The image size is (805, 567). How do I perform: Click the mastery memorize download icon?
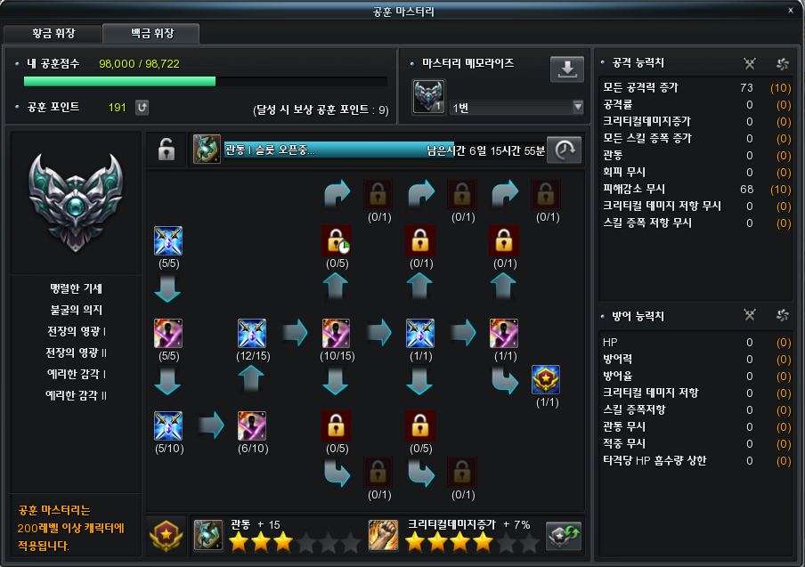tap(566, 69)
